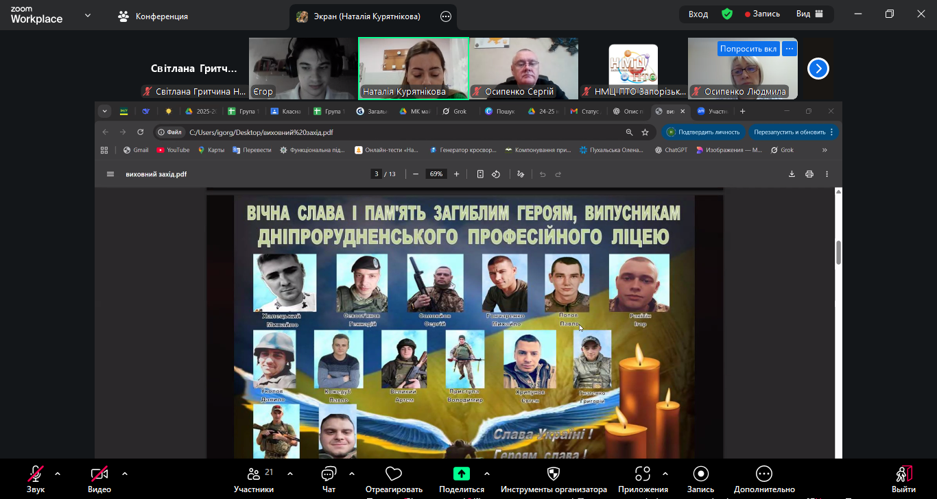Start recording with the bottom Запись button
This screenshot has height=499, width=937.
coord(700,478)
